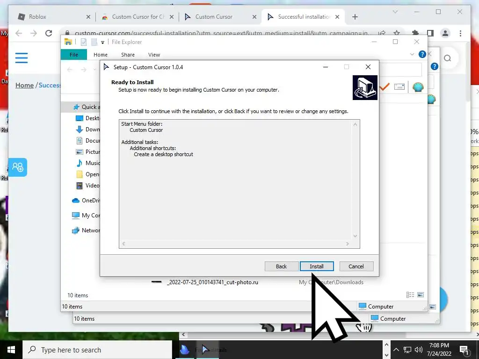The width and height of the screenshot is (479, 359).
Task: Open the Chrome profile avatar
Action: pos(445,33)
